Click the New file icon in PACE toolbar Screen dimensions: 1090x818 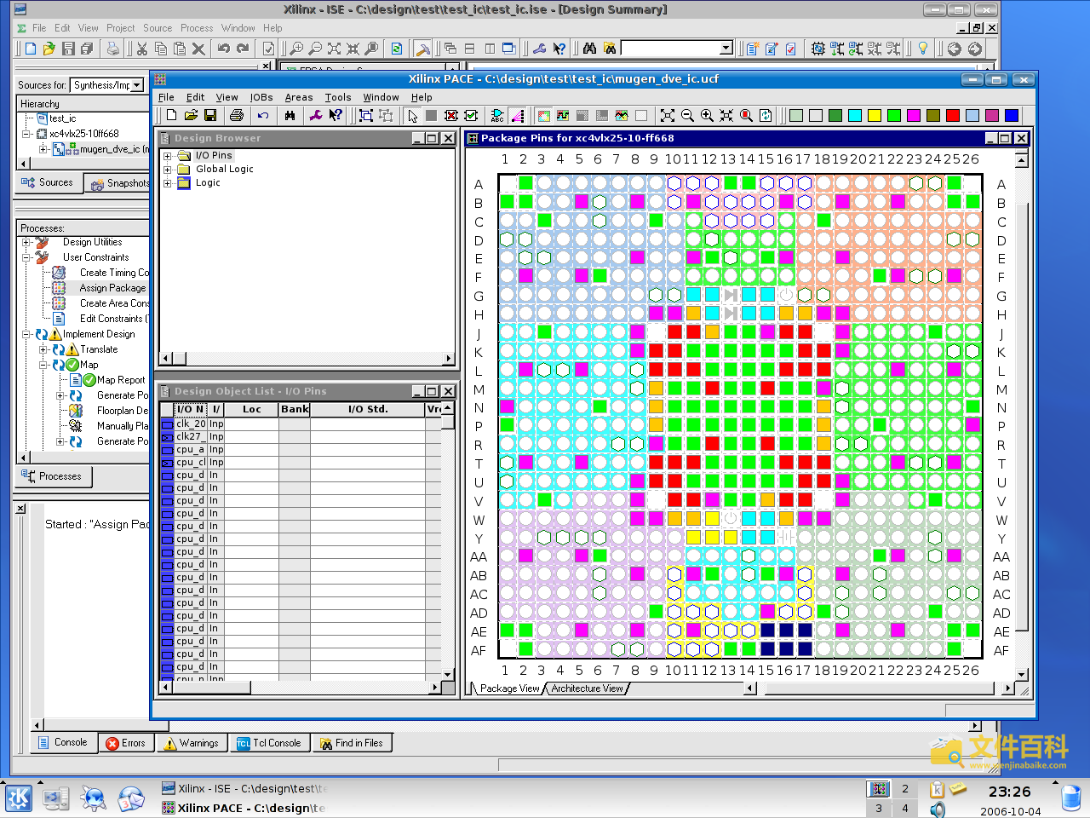[x=171, y=115]
